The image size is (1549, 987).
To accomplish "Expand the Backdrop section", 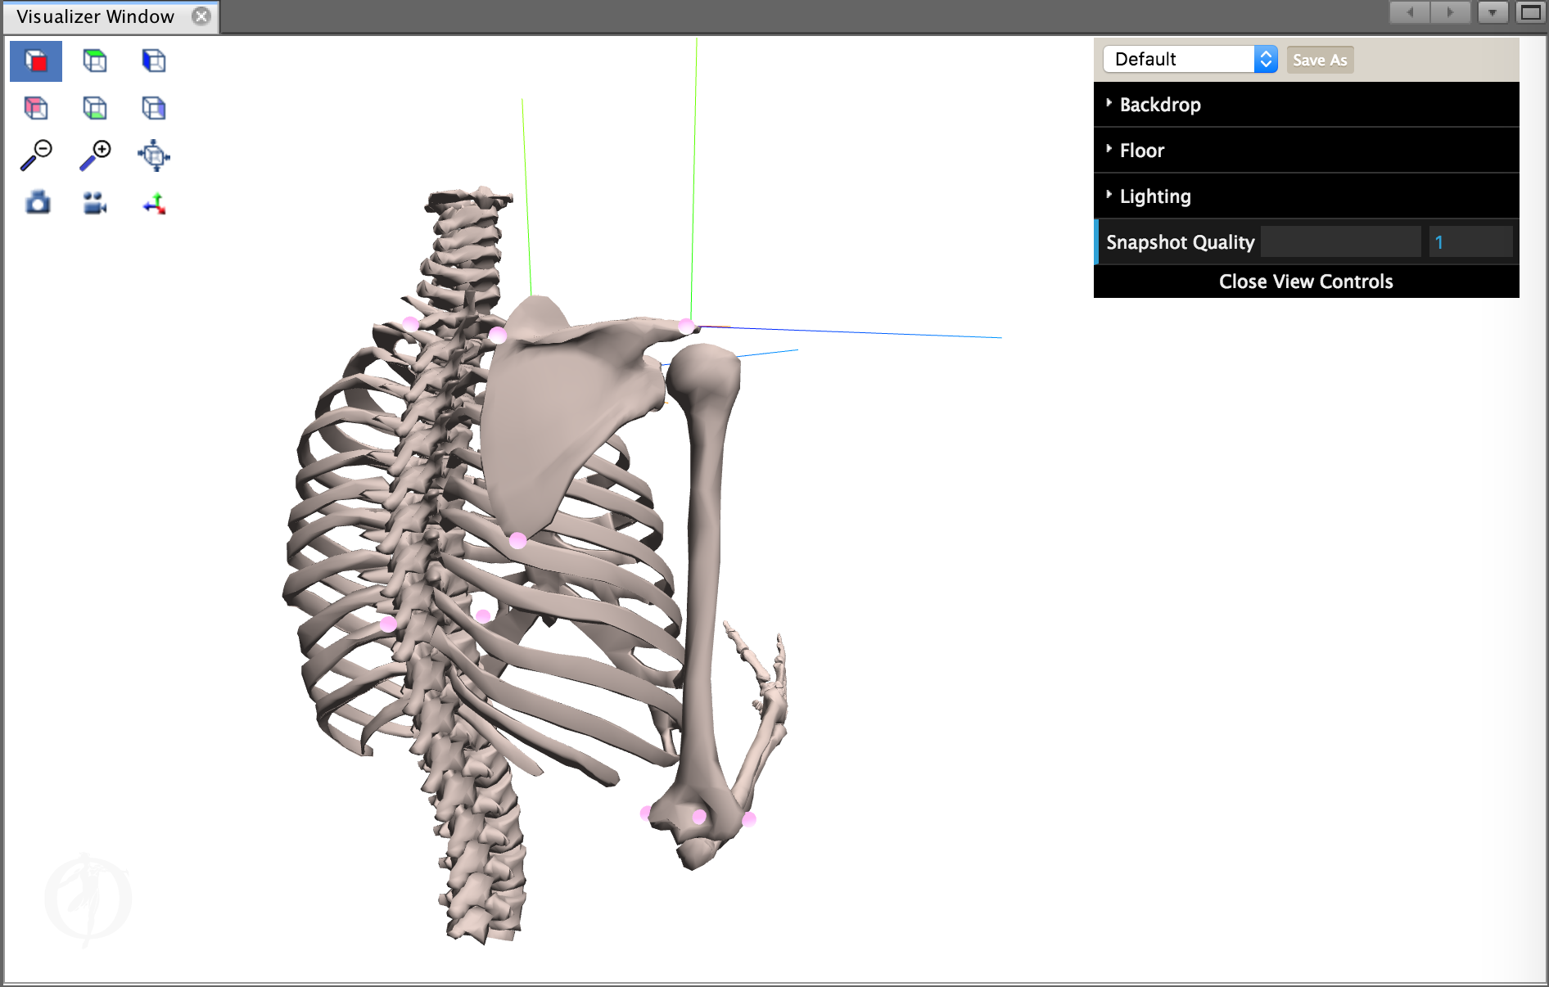I will (1160, 104).
